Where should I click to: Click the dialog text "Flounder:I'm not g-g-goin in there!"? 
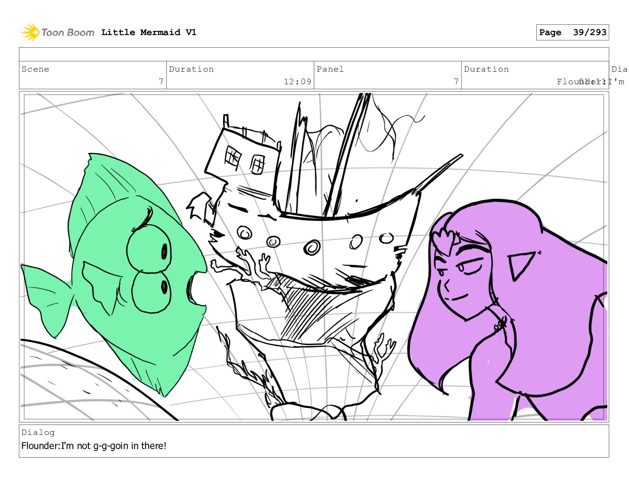(x=94, y=446)
